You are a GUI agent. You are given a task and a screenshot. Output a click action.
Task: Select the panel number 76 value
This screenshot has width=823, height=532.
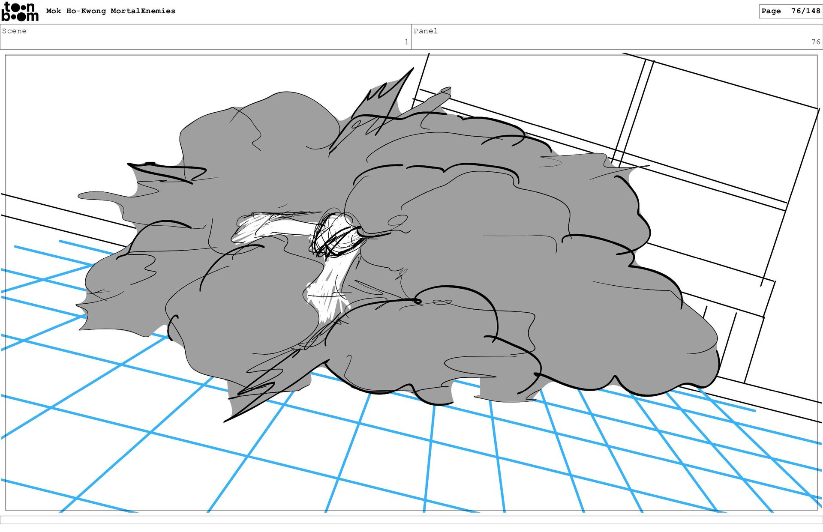[x=815, y=42]
